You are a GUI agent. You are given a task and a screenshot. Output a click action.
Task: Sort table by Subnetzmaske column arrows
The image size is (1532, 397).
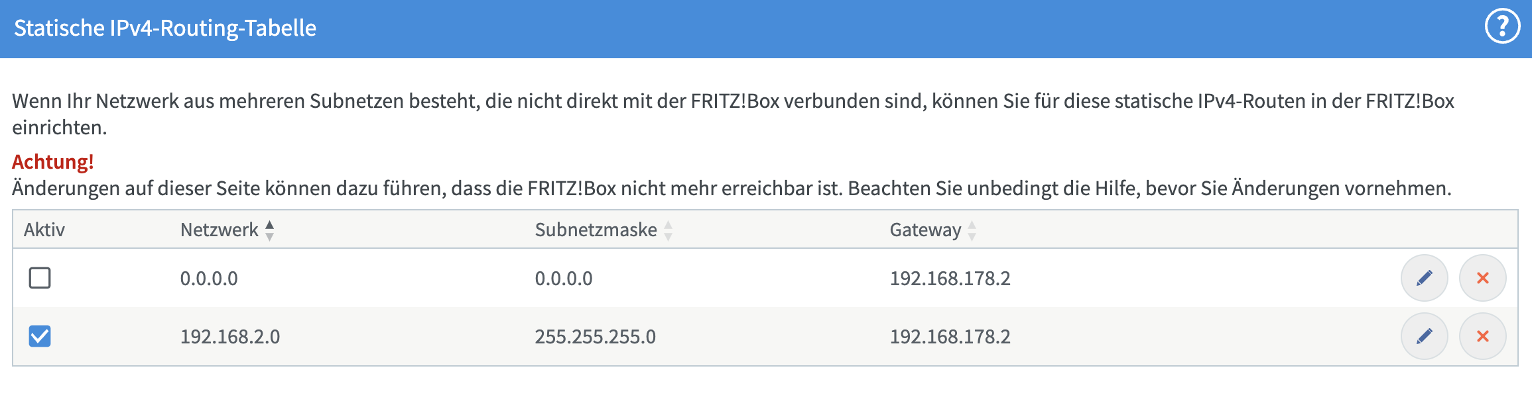click(668, 230)
